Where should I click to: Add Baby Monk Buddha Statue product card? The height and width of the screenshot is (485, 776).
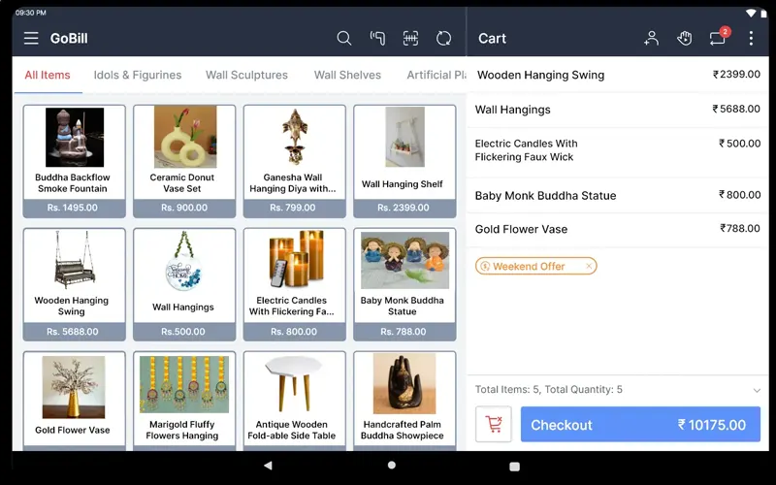coord(404,284)
